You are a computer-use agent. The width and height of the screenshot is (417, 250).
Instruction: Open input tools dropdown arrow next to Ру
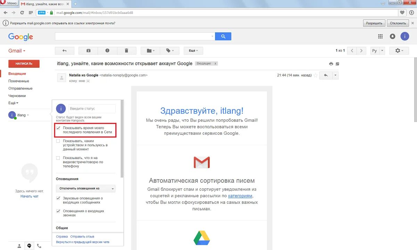tap(382, 51)
